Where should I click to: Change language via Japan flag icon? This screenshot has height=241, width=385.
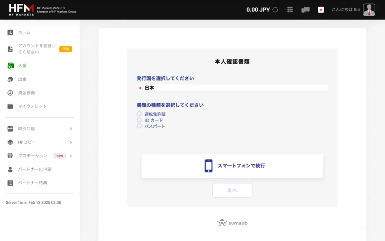point(321,10)
